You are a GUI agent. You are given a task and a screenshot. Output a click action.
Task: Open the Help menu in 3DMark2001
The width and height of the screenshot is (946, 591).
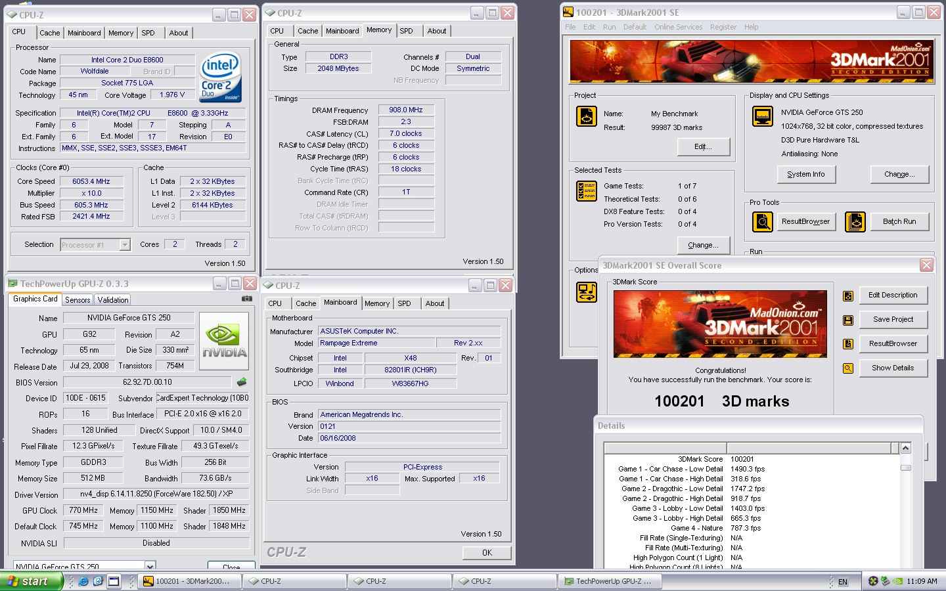point(752,27)
